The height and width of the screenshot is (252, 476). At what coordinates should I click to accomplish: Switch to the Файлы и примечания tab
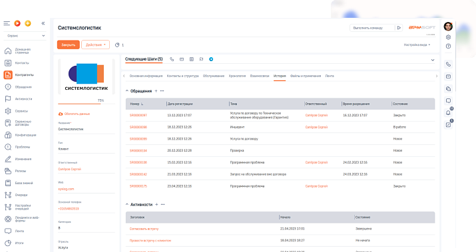point(306,76)
